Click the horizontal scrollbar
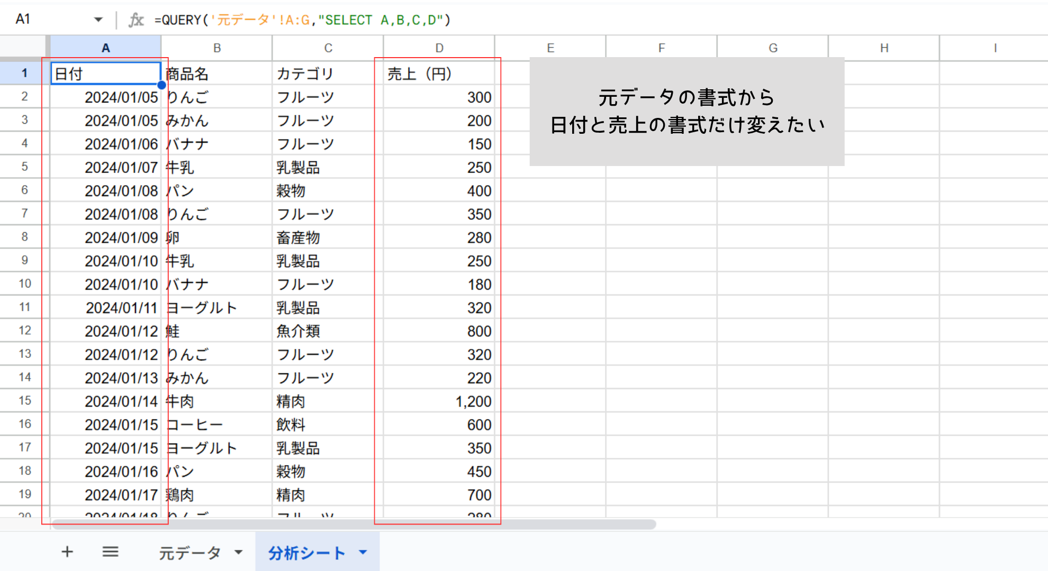1048x571 pixels. click(354, 524)
